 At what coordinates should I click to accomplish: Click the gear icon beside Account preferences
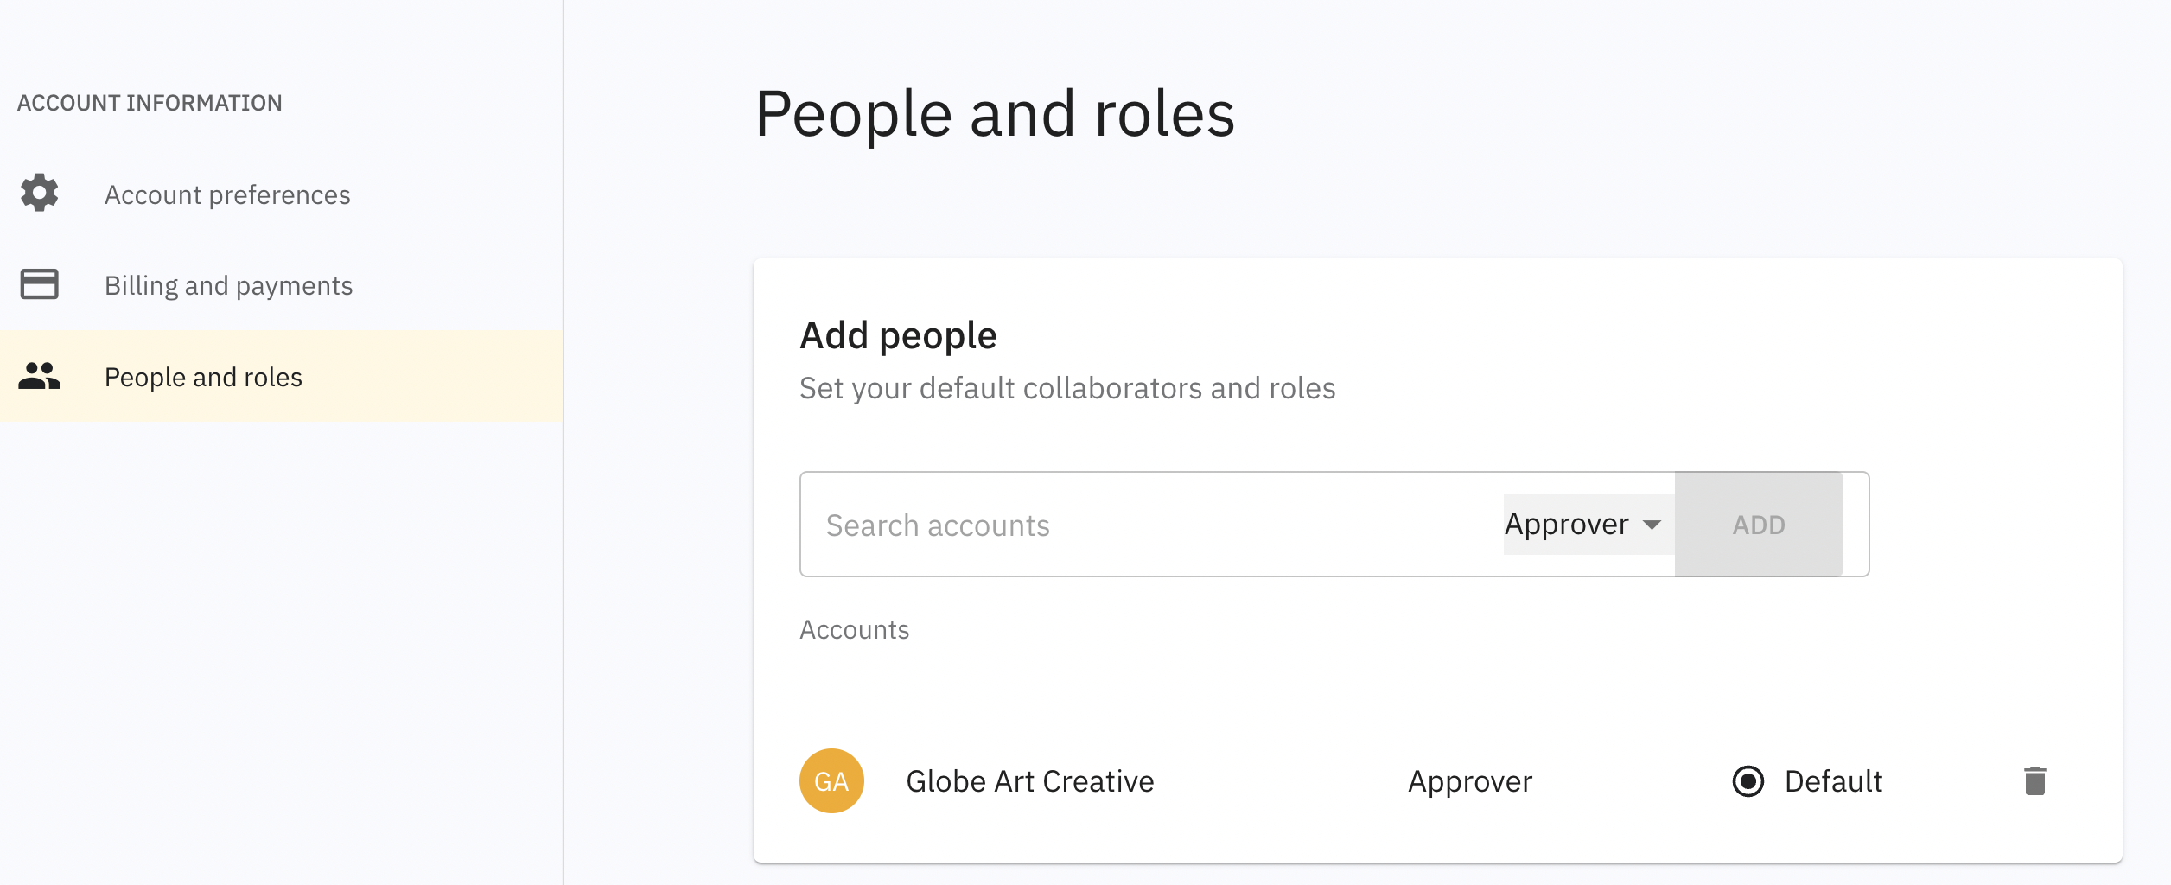coord(39,193)
